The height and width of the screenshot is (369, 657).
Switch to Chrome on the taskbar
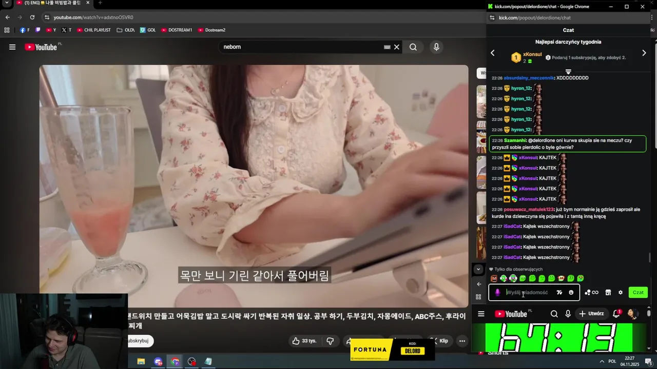click(175, 361)
